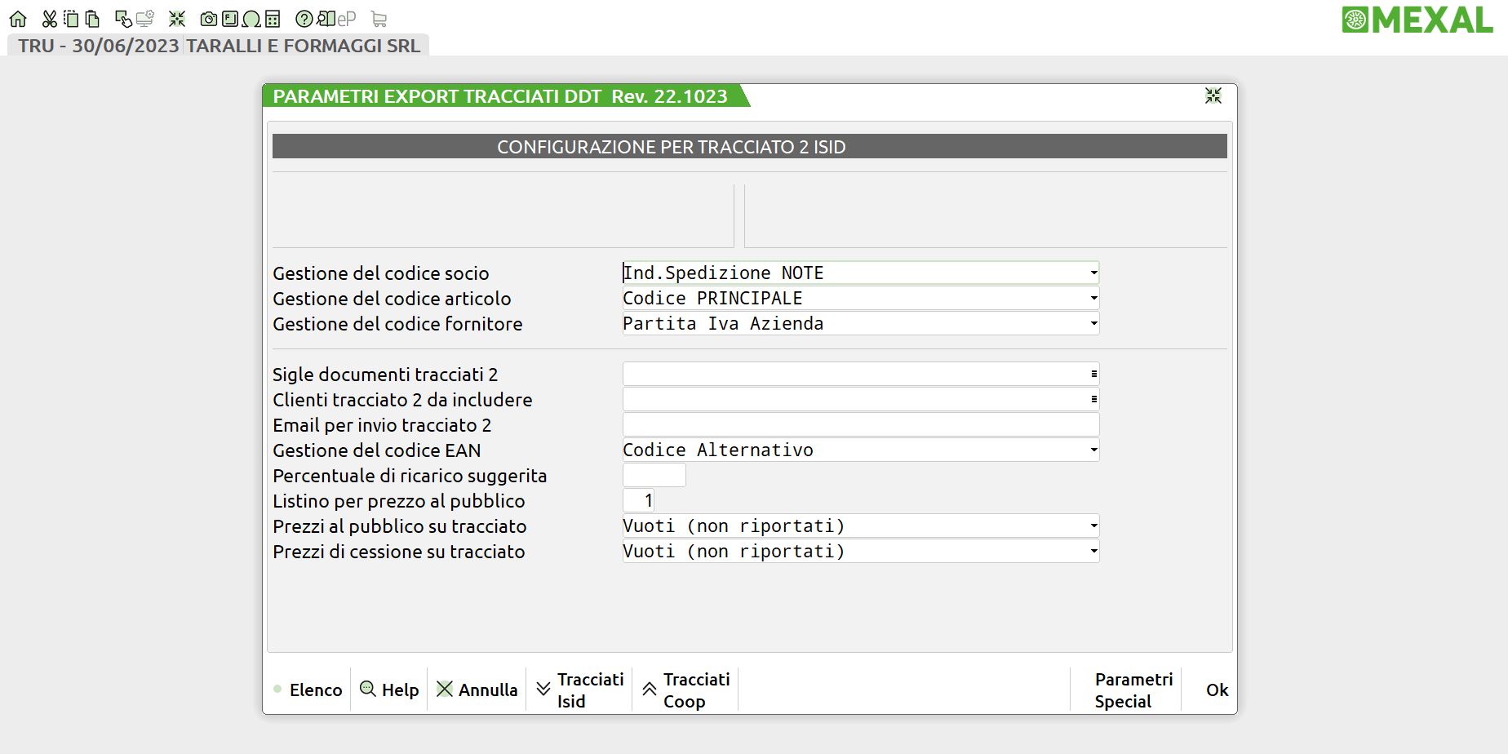
Task: Expand the Gestione del codice EAN dropdown
Action: [1093, 450]
